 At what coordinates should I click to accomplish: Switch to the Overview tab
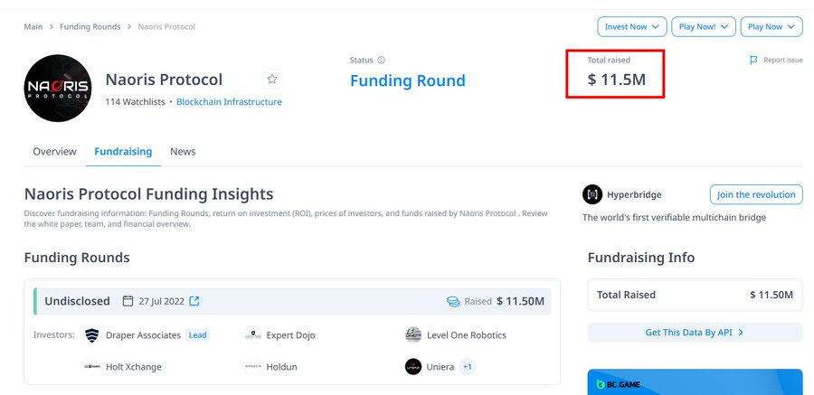click(54, 152)
